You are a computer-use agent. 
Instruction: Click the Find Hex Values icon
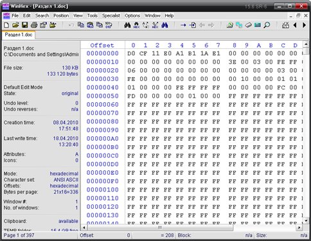136,25
